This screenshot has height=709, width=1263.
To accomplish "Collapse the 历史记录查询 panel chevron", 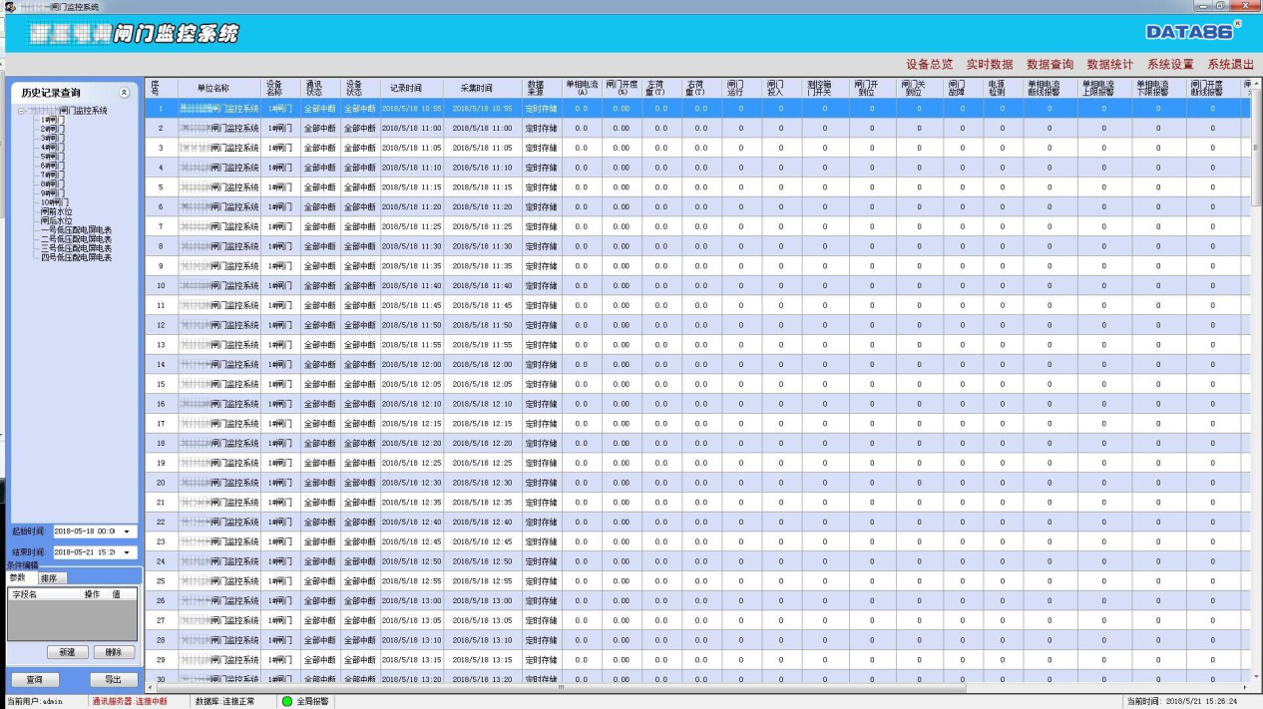I will coord(124,92).
